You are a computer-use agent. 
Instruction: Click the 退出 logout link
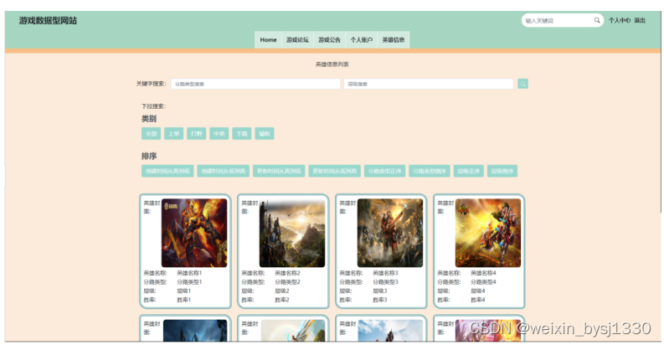[640, 20]
